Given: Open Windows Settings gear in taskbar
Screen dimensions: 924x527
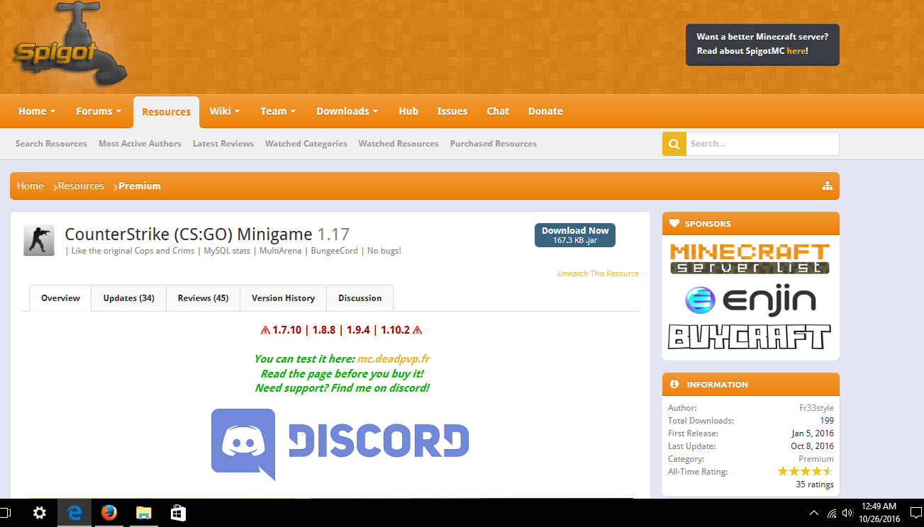Looking at the screenshot, I should coord(40,513).
